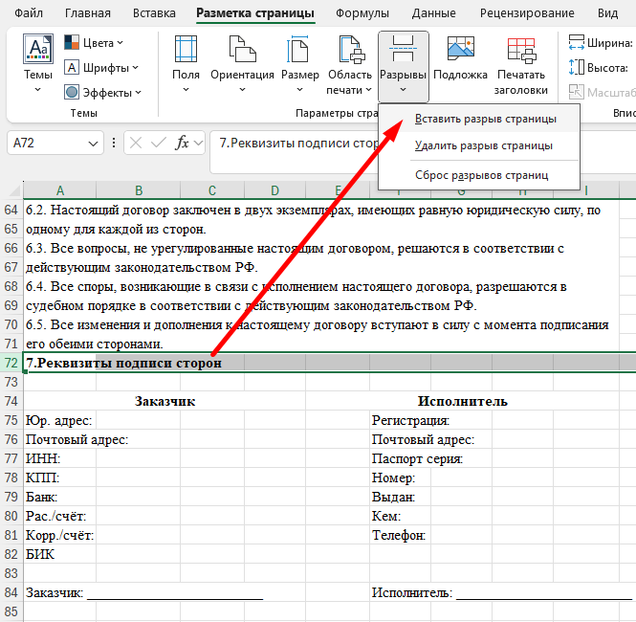636x622 pixels.
Task: Click the fx insert function icon
Action: point(182,143)
